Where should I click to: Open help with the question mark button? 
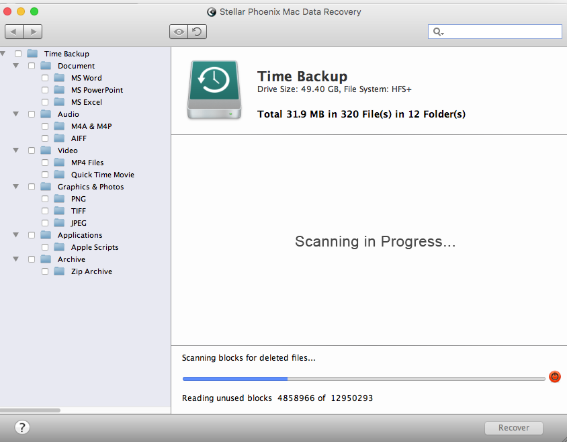pos(22,427)
